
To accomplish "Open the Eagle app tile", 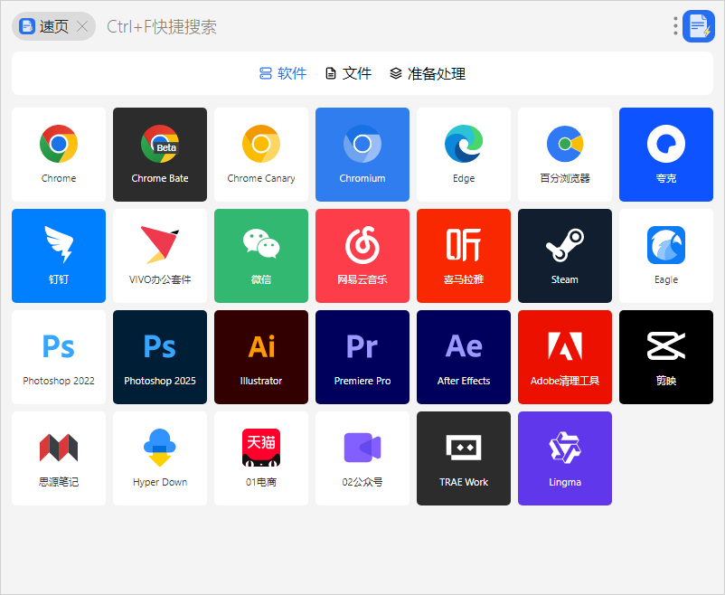I will click(666, 256).
